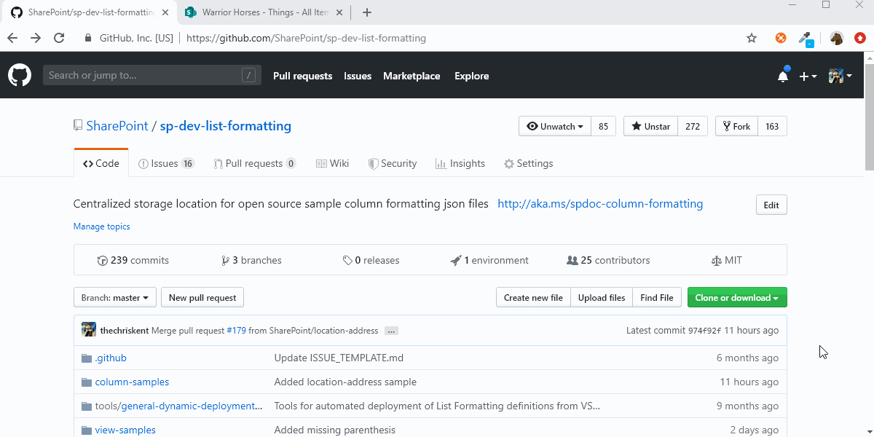Open the Security tab

pyautogui.click(x=392, y=163)
